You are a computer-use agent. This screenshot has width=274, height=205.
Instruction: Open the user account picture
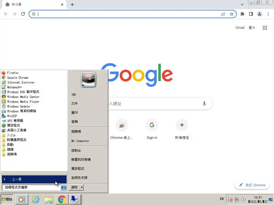click(x=88, y=80)
